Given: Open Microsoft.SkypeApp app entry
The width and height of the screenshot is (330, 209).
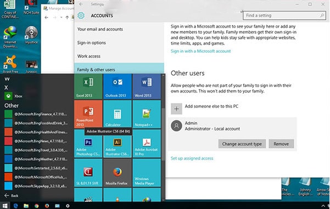Looking at the screenshot, I should pyautogui.click(x=36, y=186).
